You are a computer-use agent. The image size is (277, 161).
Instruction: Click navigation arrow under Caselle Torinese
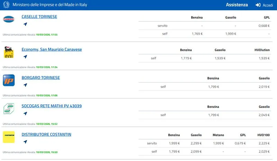pos(25,24)
